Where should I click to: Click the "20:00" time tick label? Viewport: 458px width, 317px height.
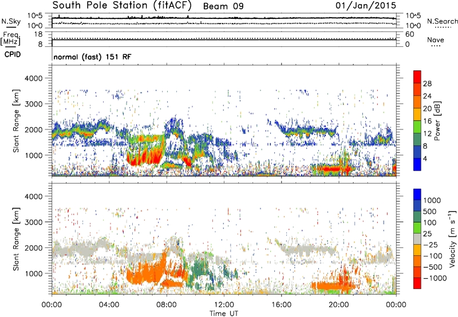[x=338, y=305]
